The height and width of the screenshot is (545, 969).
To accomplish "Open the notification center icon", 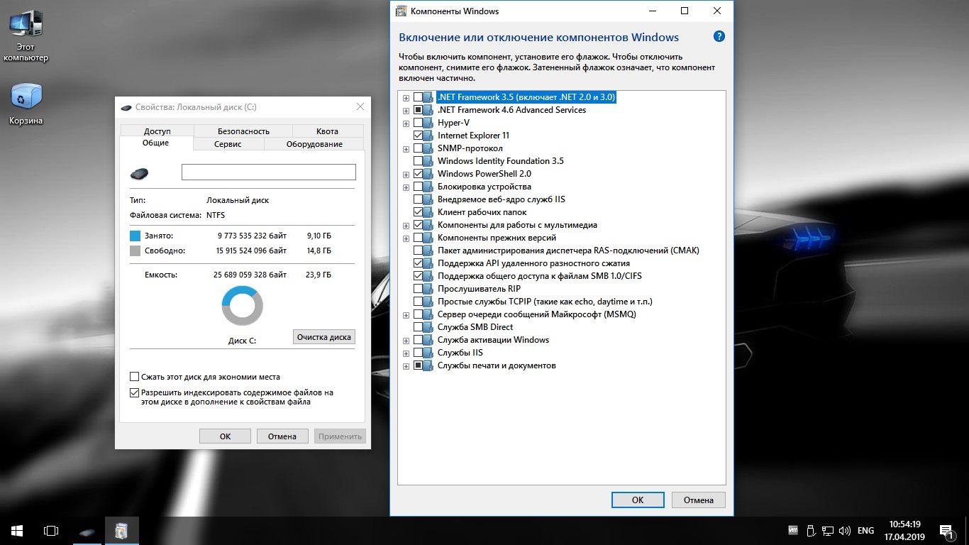I will (946, 530).
